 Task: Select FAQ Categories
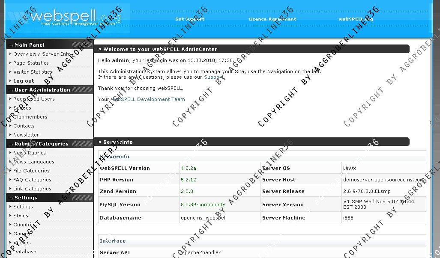point(32,180)
